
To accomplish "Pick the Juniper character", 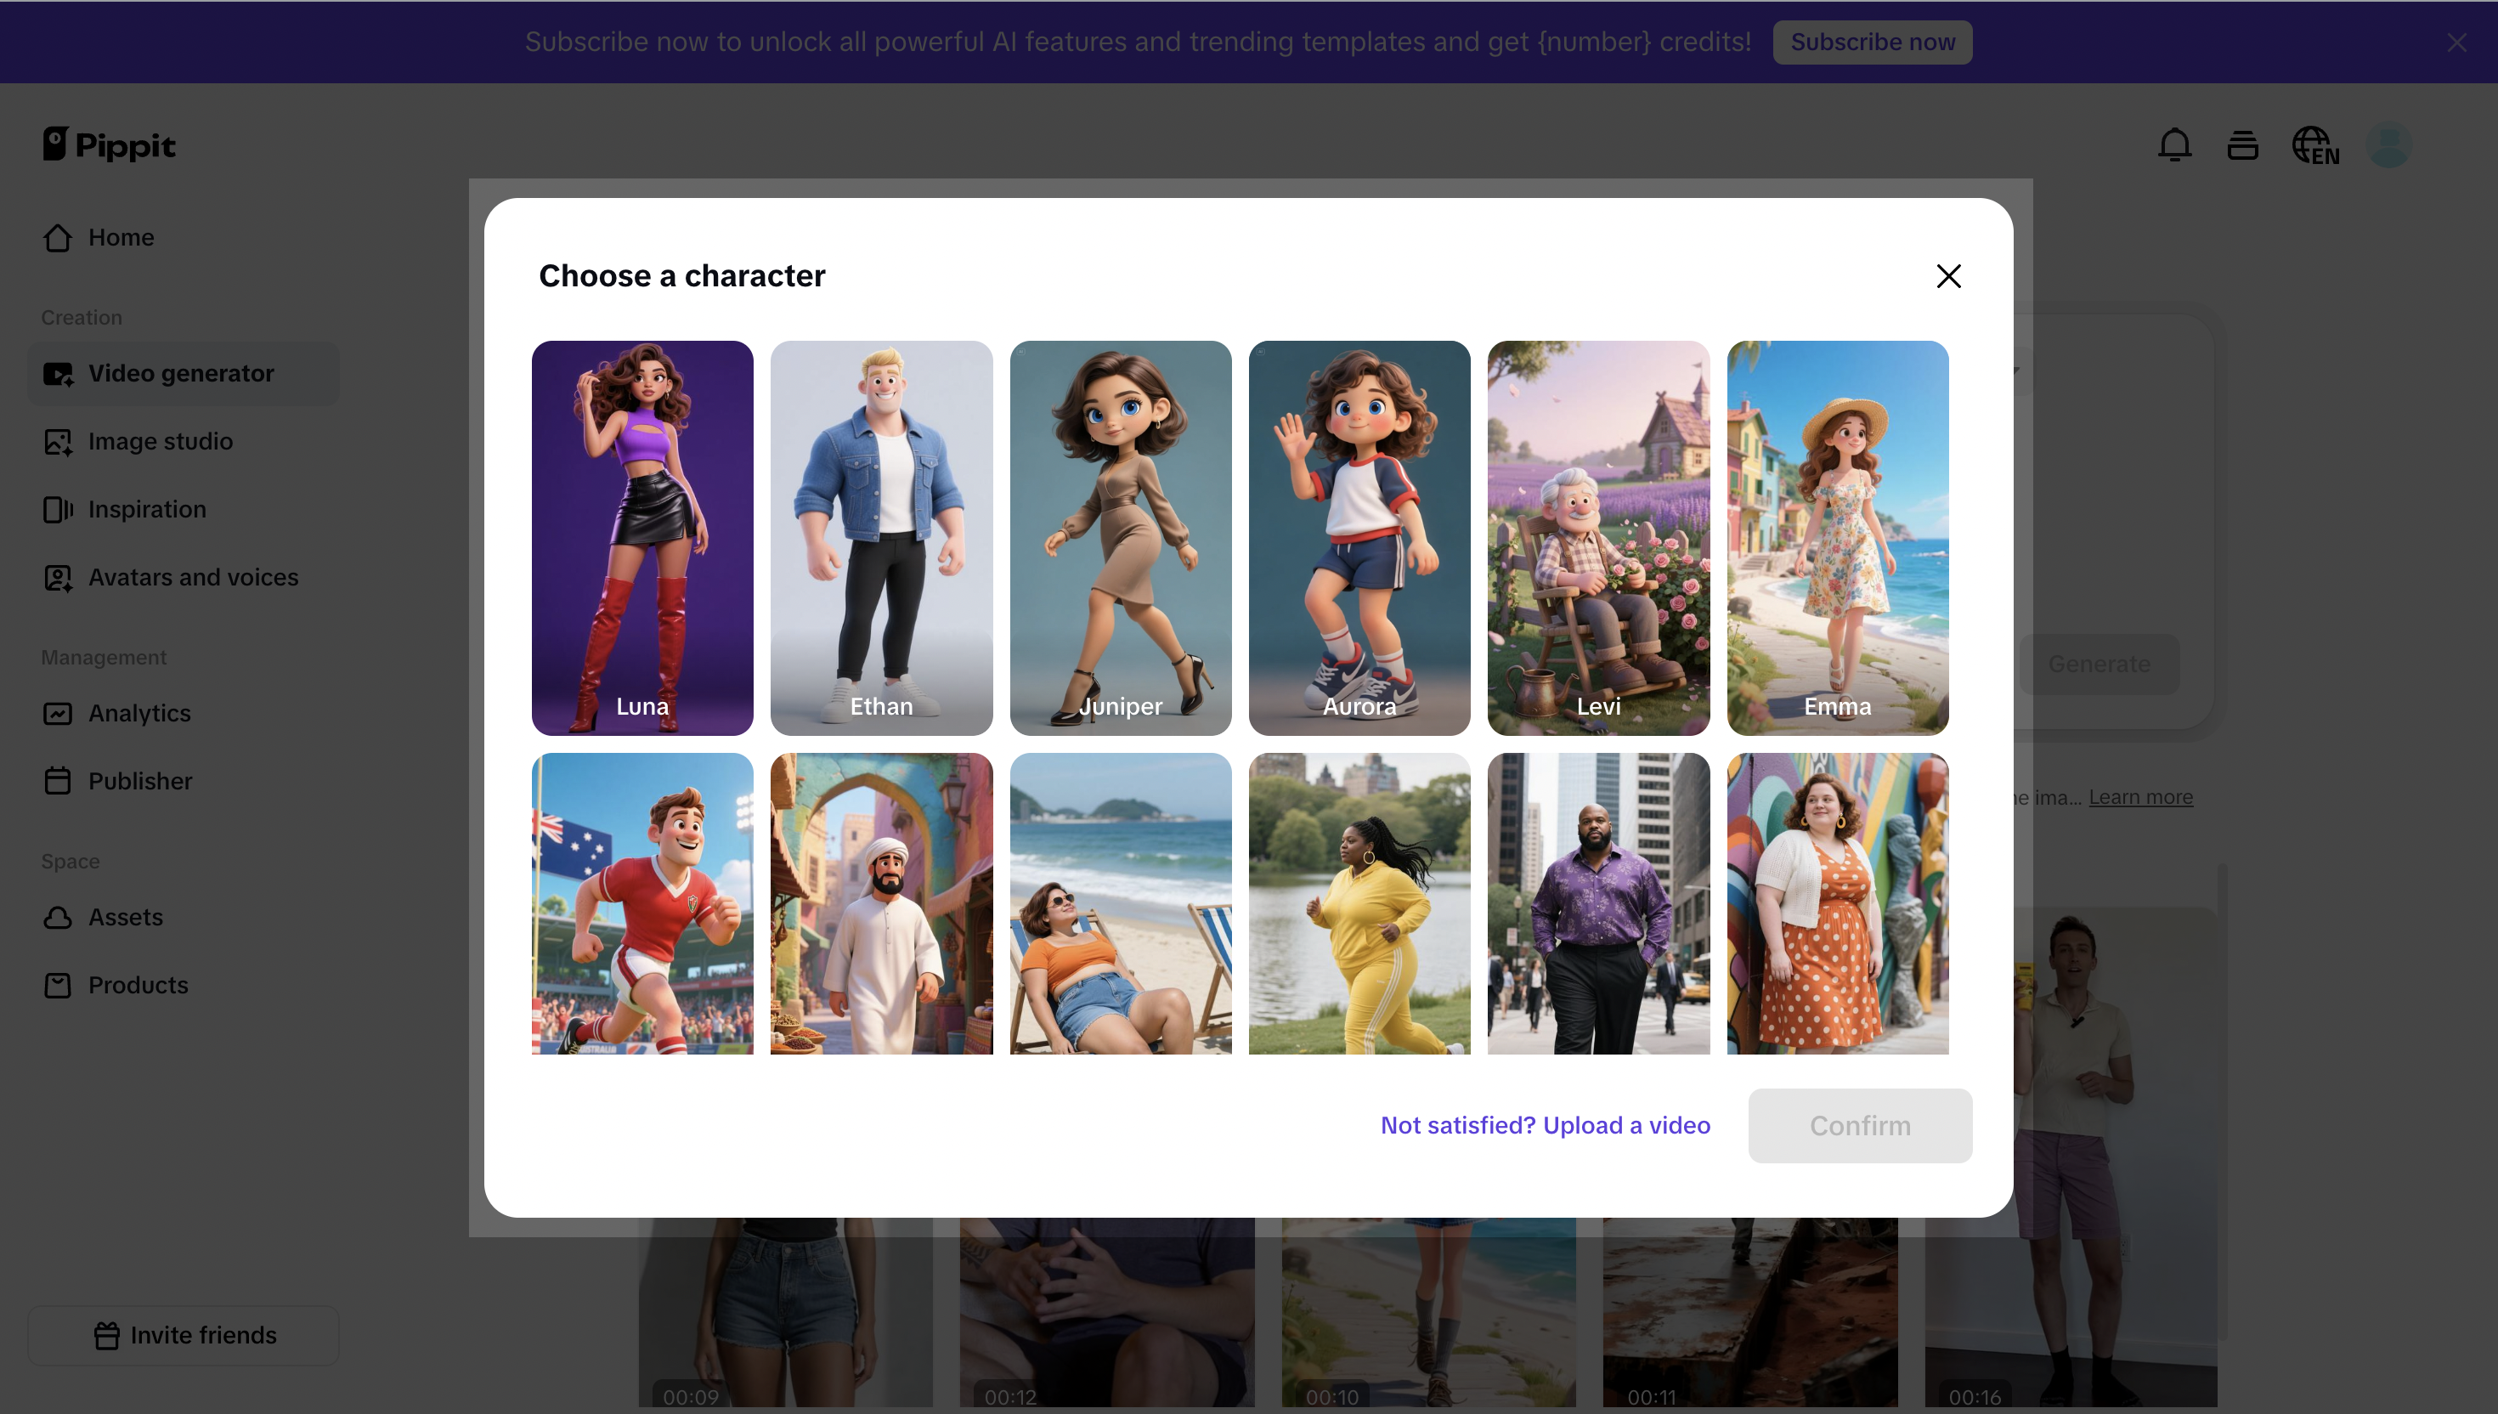I will click(1119, 537).
